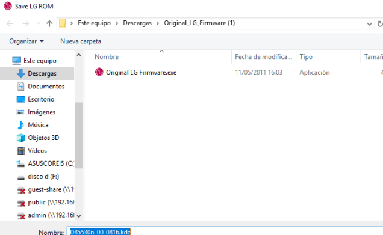
Task: Select the guest-share network drive
Action: click(51, 189)
